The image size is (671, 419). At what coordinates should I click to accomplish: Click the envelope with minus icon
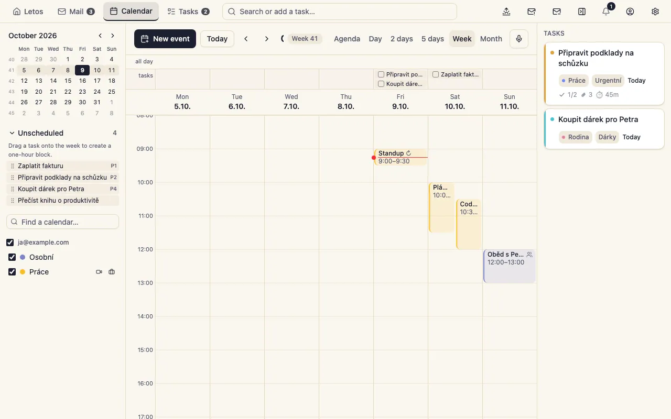pos(557,12)
